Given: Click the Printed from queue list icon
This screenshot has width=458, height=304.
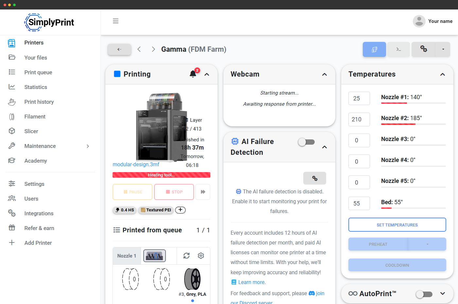Looking at the screenshot, I should [x=116, y=230].
